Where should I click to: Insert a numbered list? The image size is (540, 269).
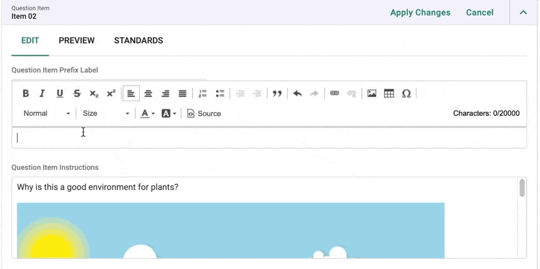point(203,94)
